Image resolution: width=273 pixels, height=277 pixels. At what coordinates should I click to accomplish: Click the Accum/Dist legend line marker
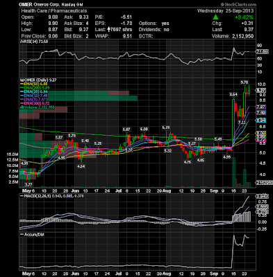coord(22,235)
